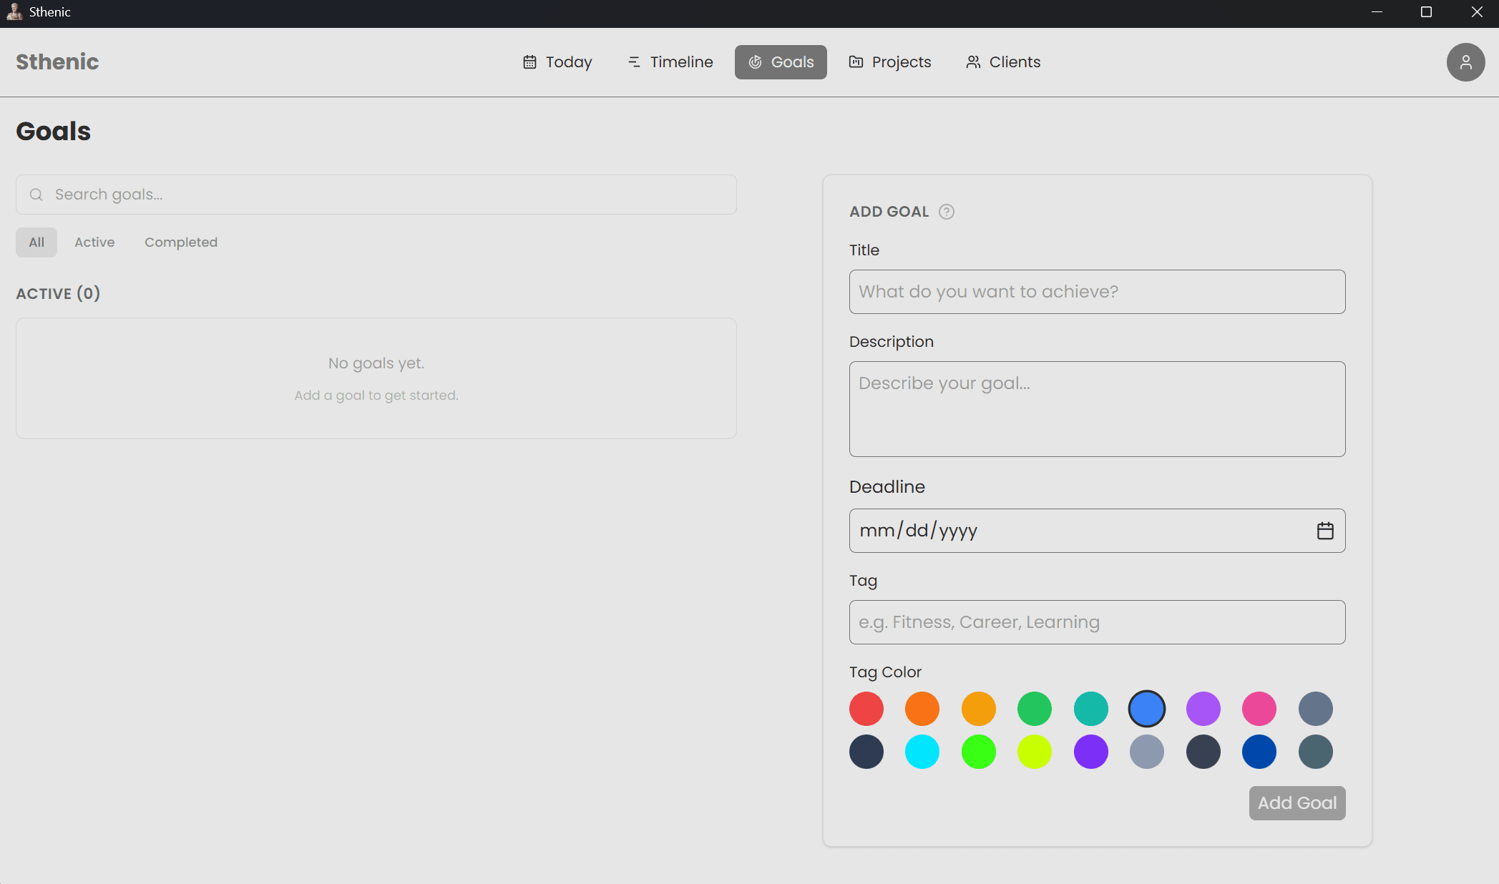The height and width of the screenshot is (884, 1499).
Task: Pick the amber tag color
Action: [979, 709]
